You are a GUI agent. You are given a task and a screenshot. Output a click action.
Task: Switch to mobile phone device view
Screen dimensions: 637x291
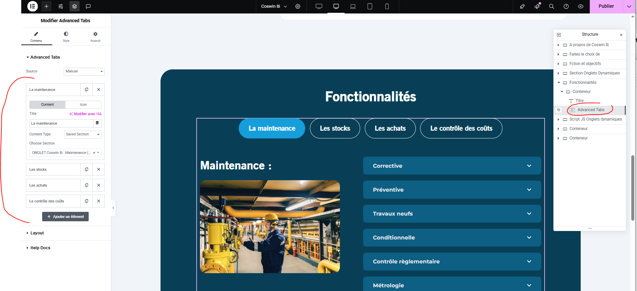[387, 6]
